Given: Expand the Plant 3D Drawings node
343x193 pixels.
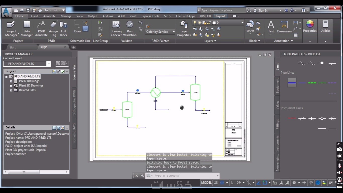Looking at the screenshot, I should click(x=11, y=86).
